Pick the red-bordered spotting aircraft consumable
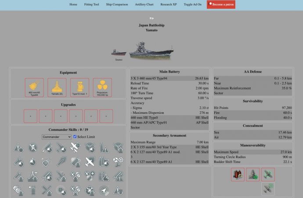Screen dimensions: 303x198 coord(268,175)
